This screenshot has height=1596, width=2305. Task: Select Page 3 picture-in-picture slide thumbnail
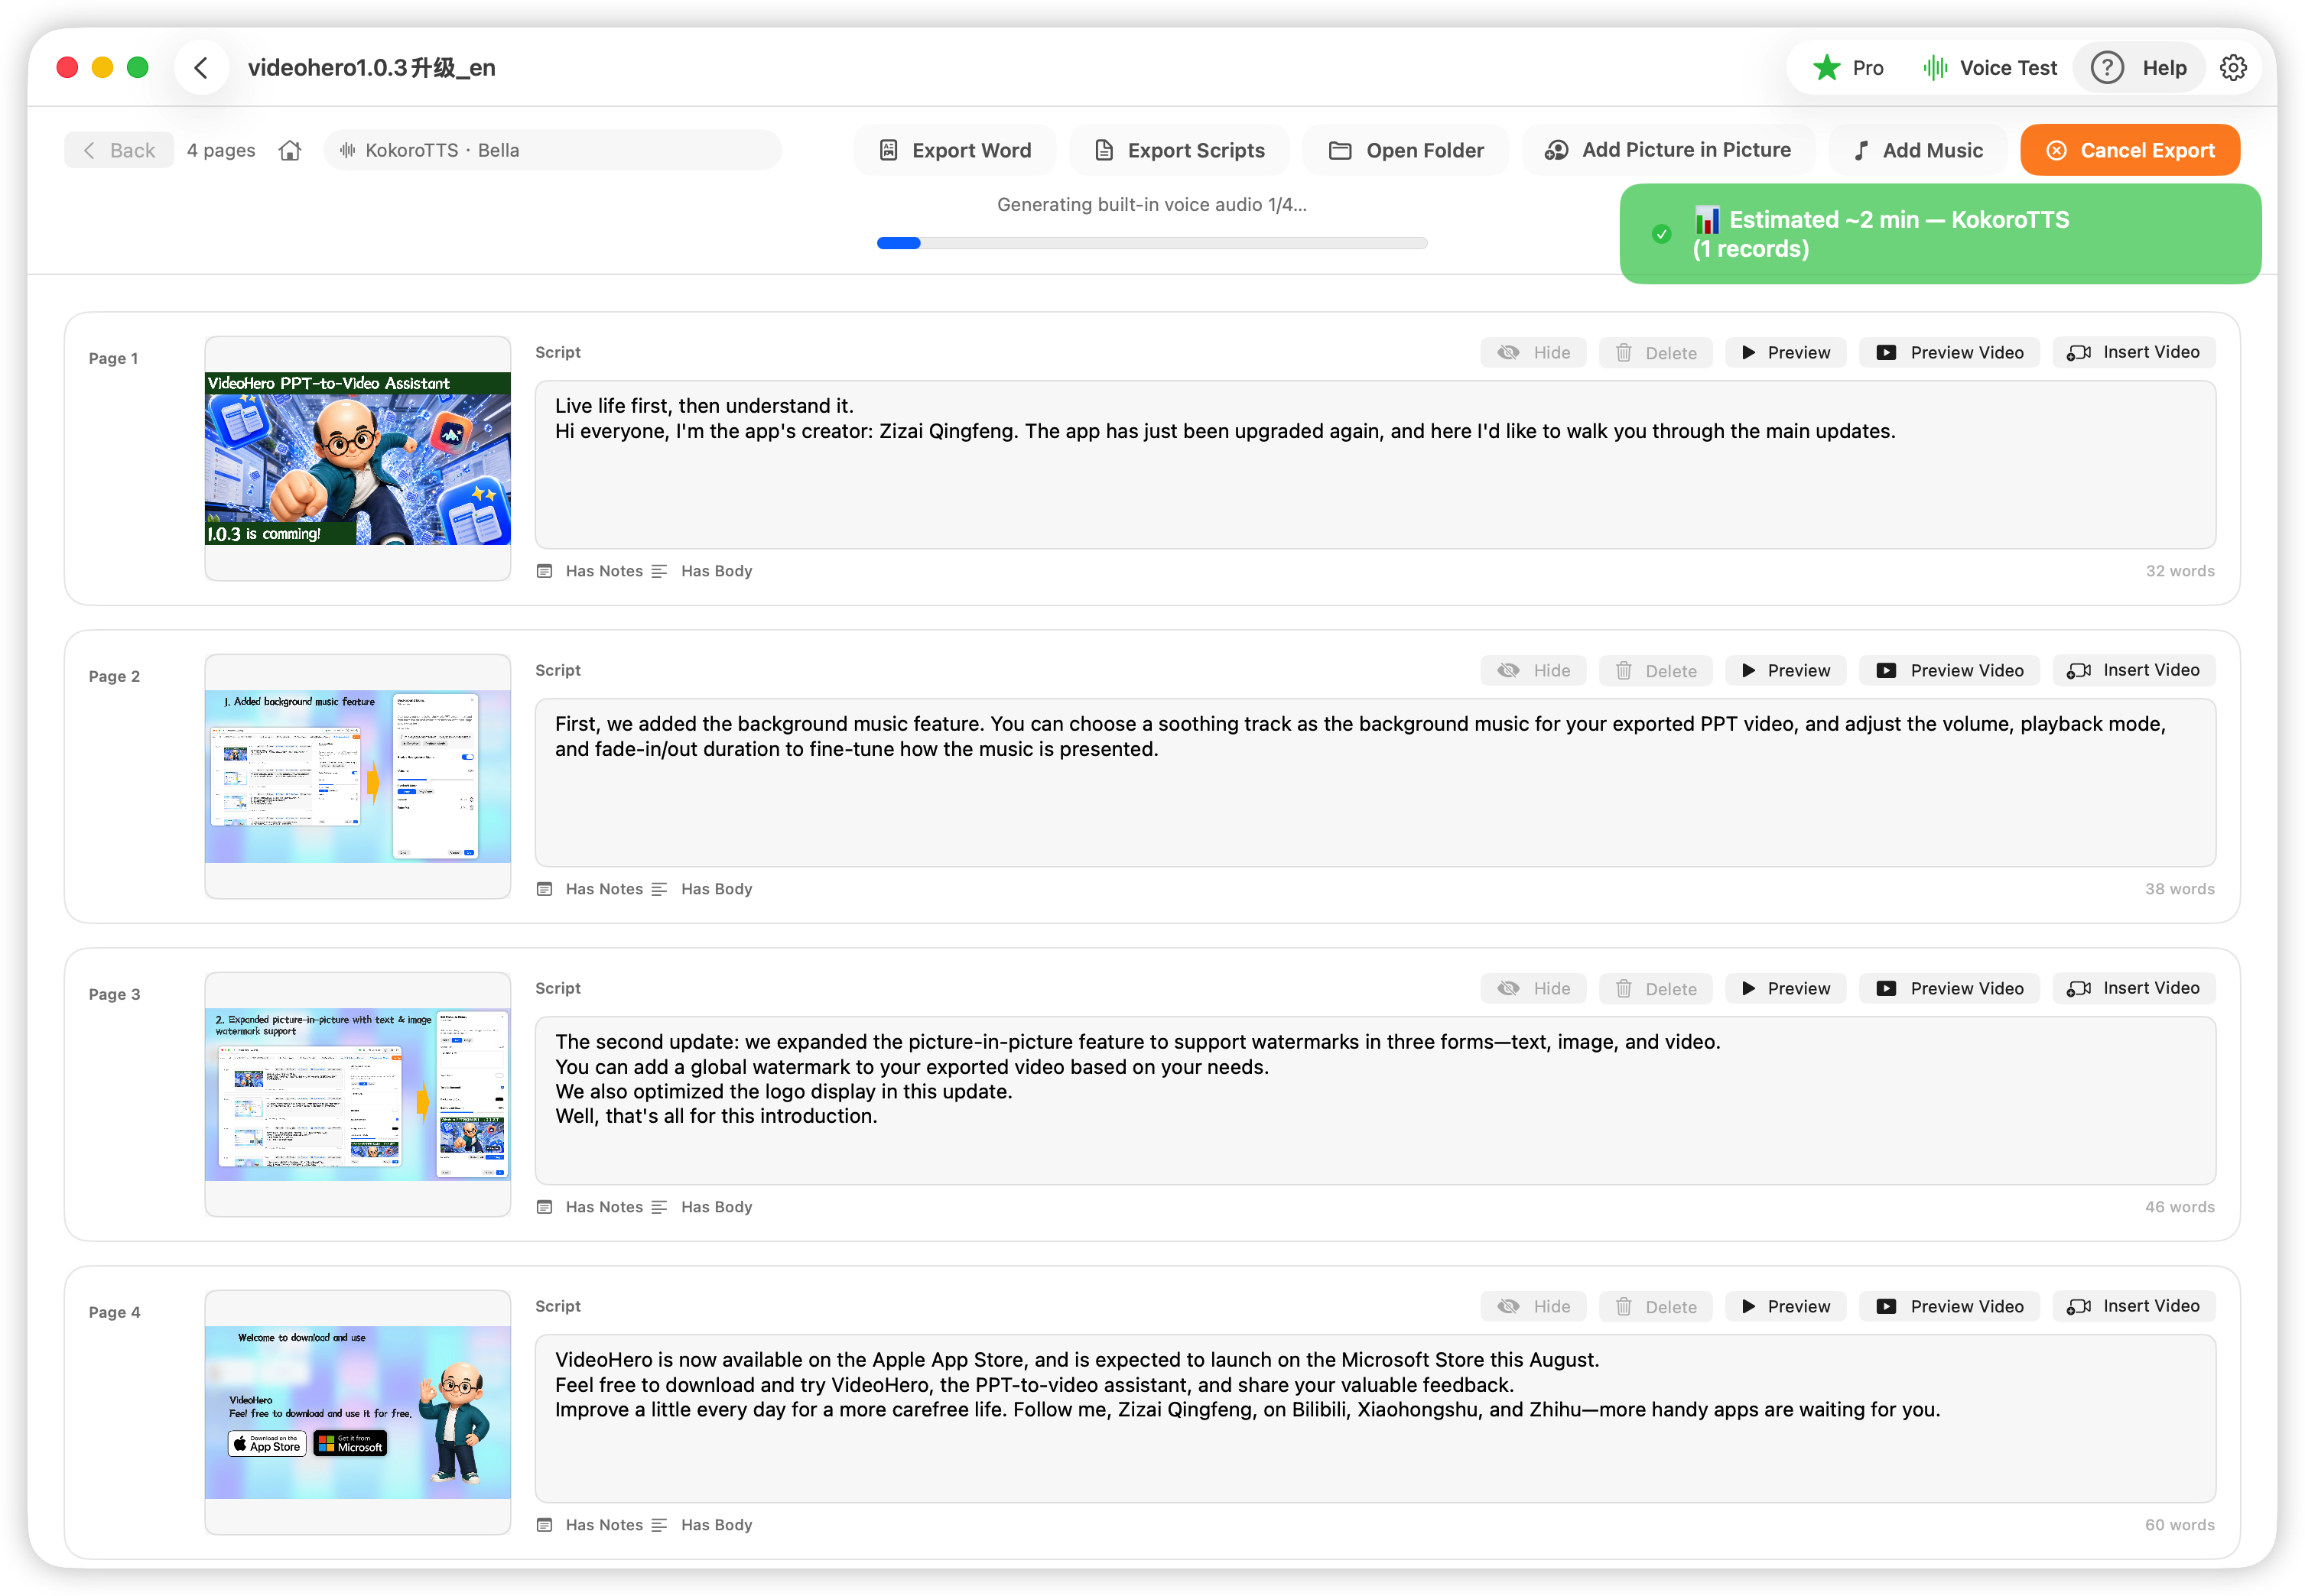[358, 1094]
